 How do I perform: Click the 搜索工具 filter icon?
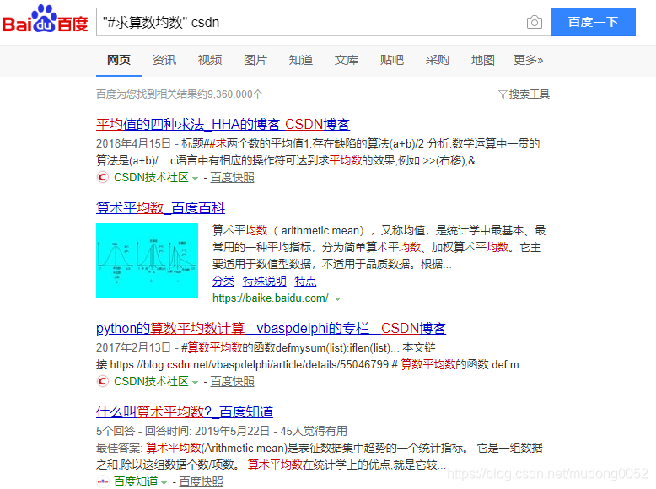(x=503, y=94)
